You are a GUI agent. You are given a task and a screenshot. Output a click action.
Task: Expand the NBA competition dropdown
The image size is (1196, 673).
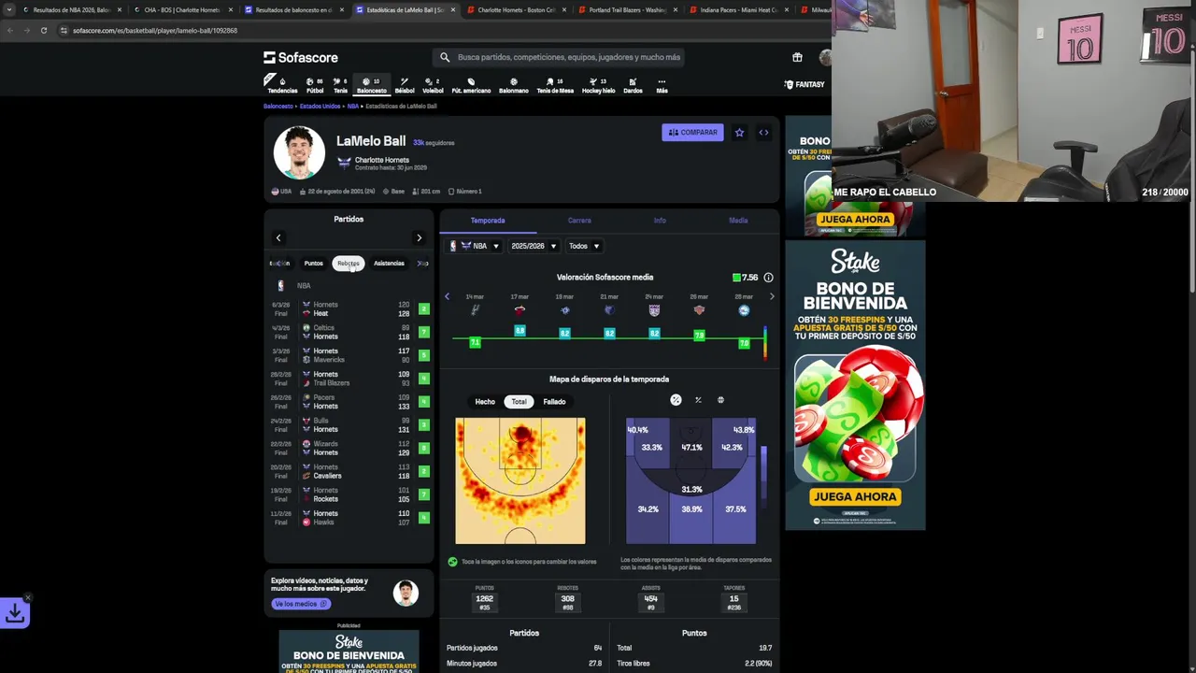tap(475, 246)
